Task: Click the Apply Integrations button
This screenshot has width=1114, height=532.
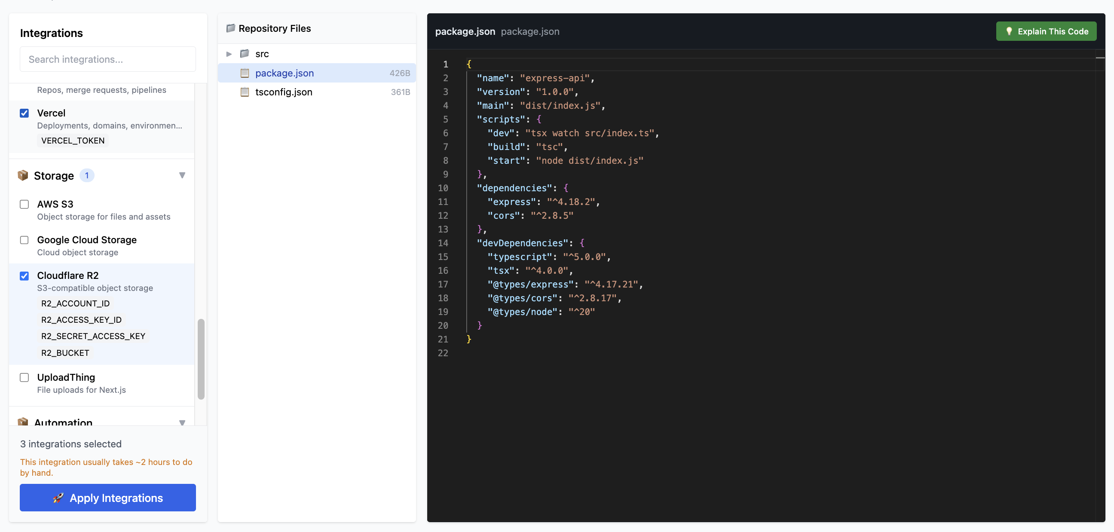Action: (107, 498)
